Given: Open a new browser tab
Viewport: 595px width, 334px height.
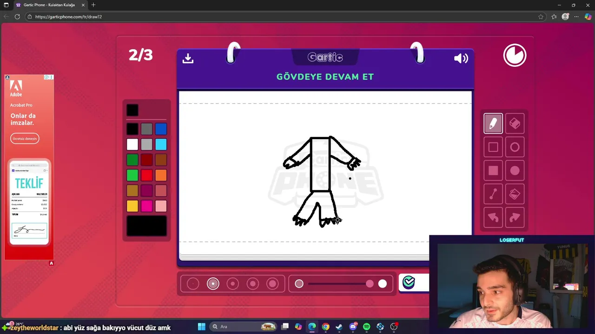Looking at the screenshot, I should tap(93, 5).
